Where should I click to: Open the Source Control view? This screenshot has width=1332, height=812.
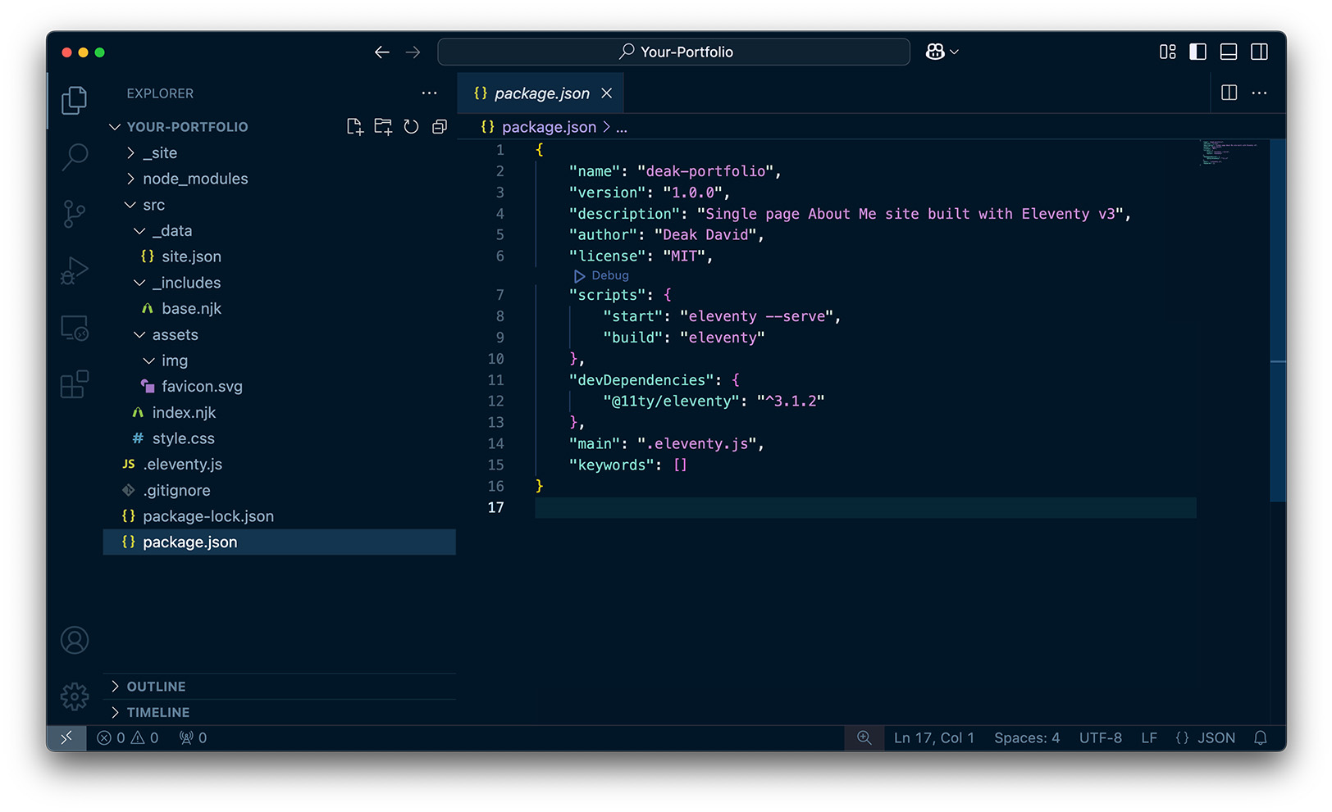(75, 214)
